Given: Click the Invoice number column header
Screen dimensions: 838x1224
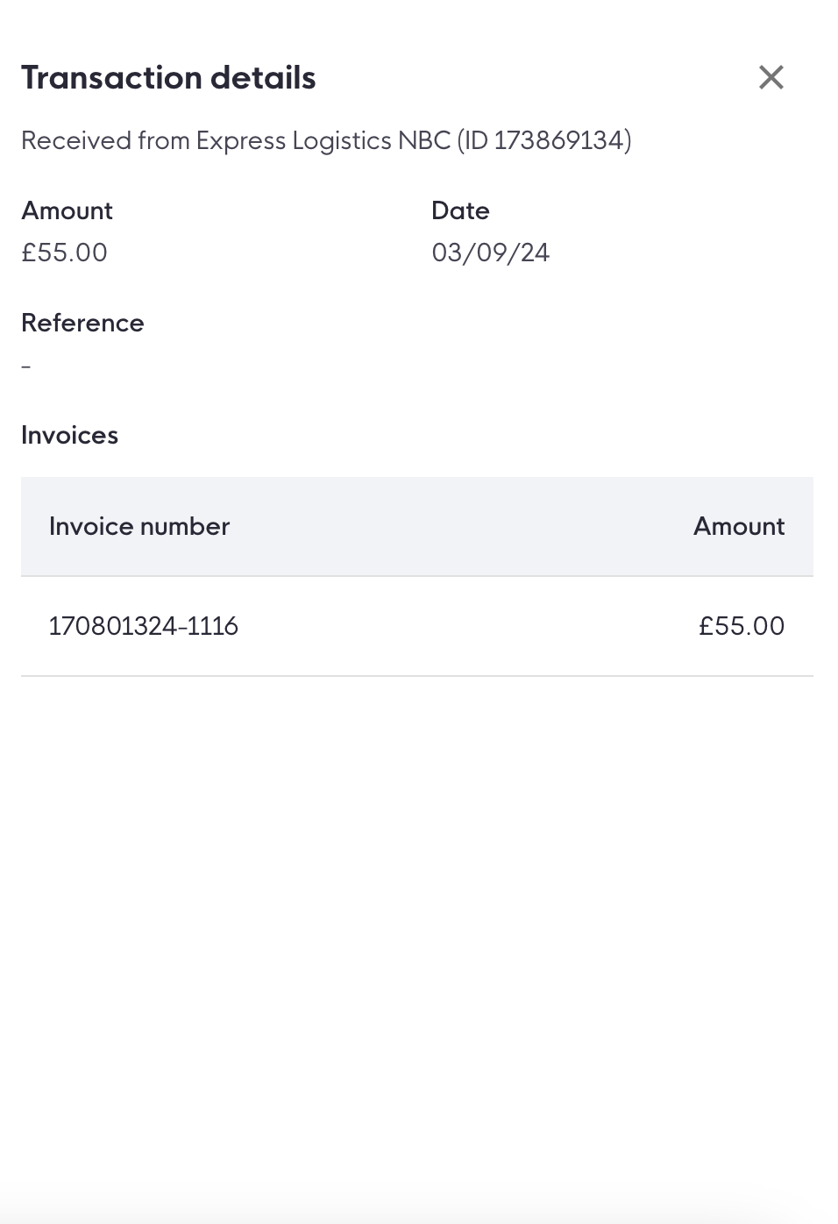Looking at the screenshot, I should [139, 526].
